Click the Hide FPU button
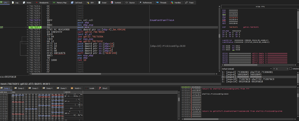 (x=260, y=7)
